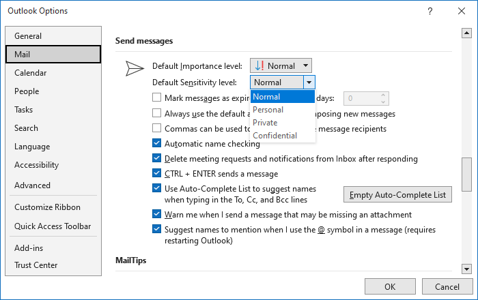Click the MailTips section heading

[x=131, y=260]
